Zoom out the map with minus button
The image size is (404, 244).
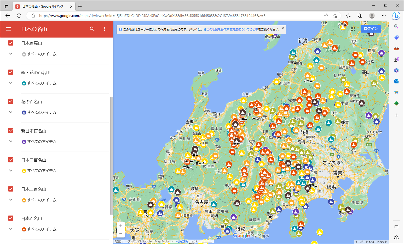[x=121, y=234]
